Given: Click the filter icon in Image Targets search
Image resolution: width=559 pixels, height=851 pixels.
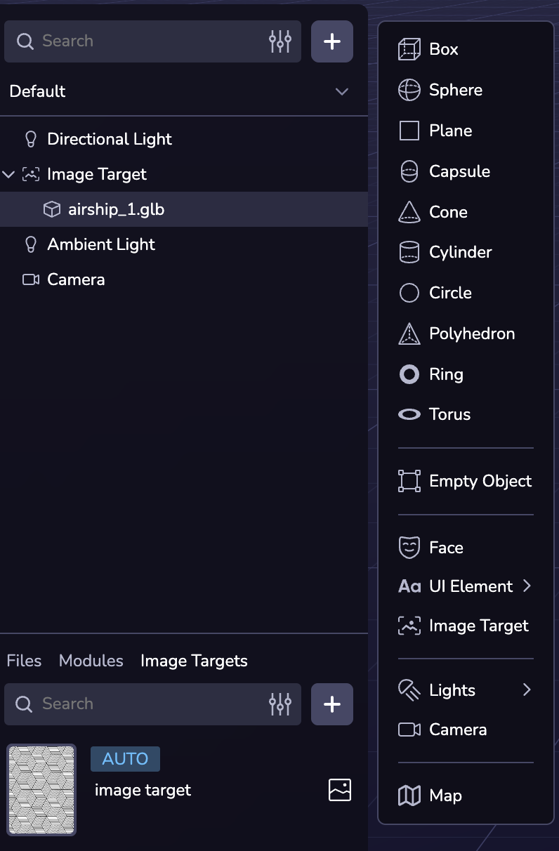Looking at the screenshot, I should (280, 704).
